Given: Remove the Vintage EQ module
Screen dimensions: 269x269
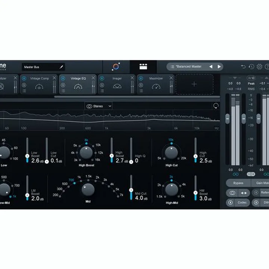Looking at the screenshot, I should [93, 78].
